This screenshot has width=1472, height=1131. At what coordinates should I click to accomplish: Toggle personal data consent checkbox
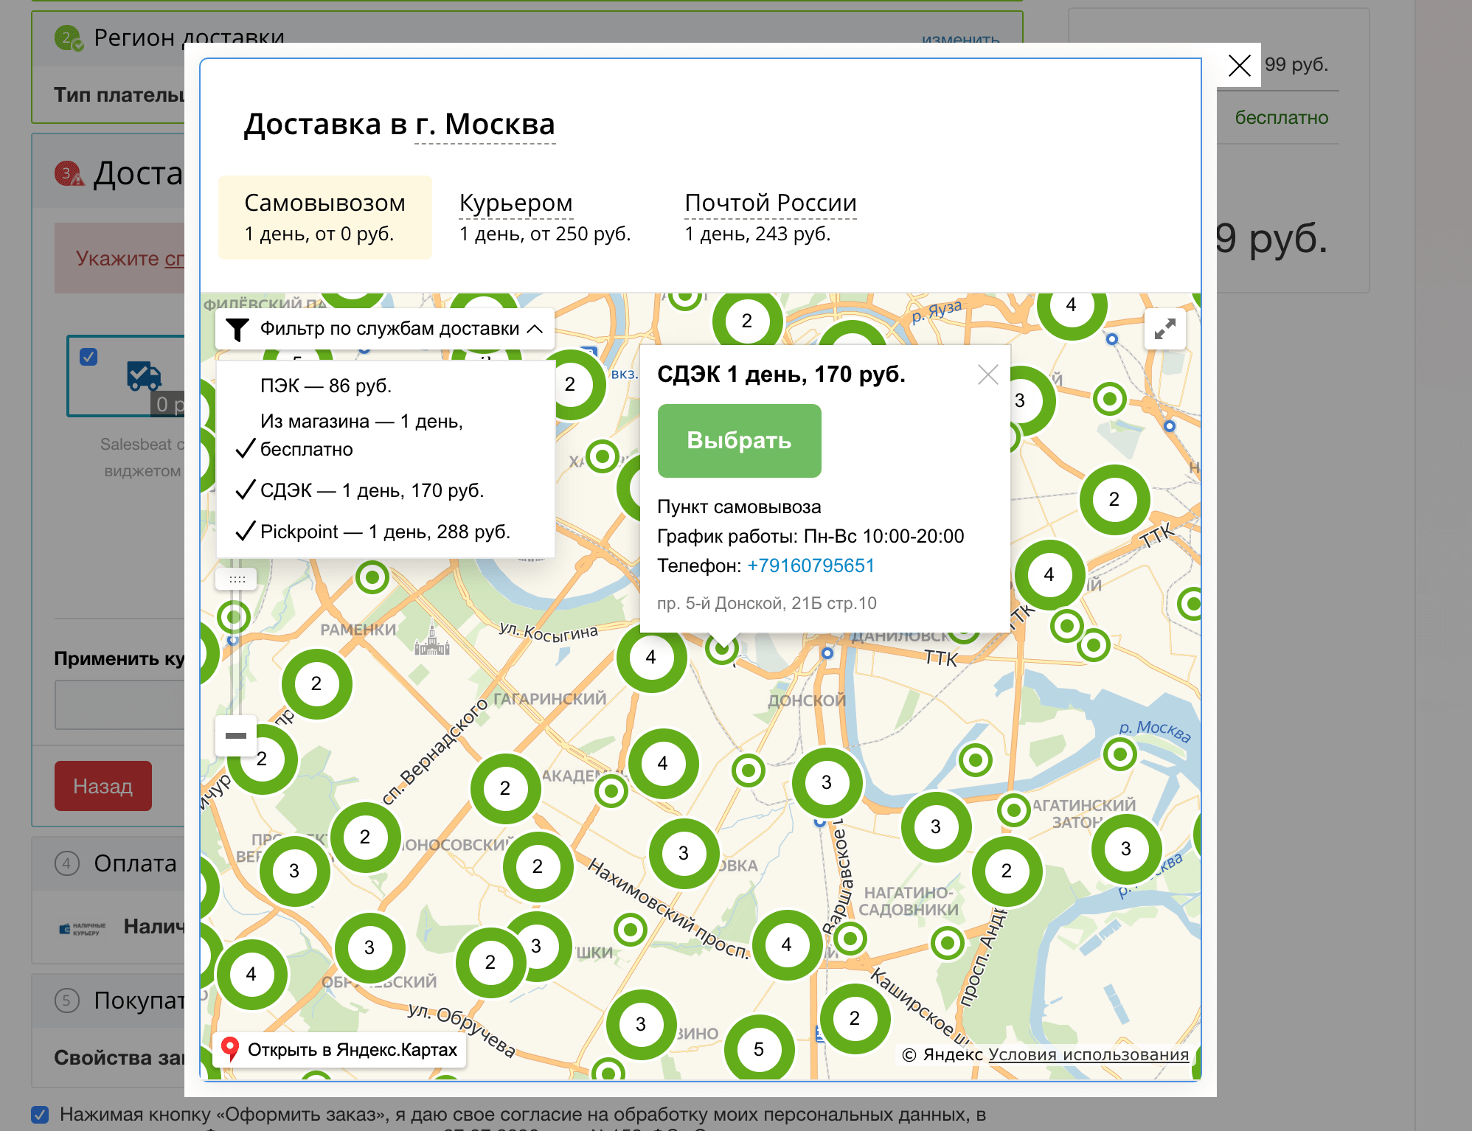41,1114
